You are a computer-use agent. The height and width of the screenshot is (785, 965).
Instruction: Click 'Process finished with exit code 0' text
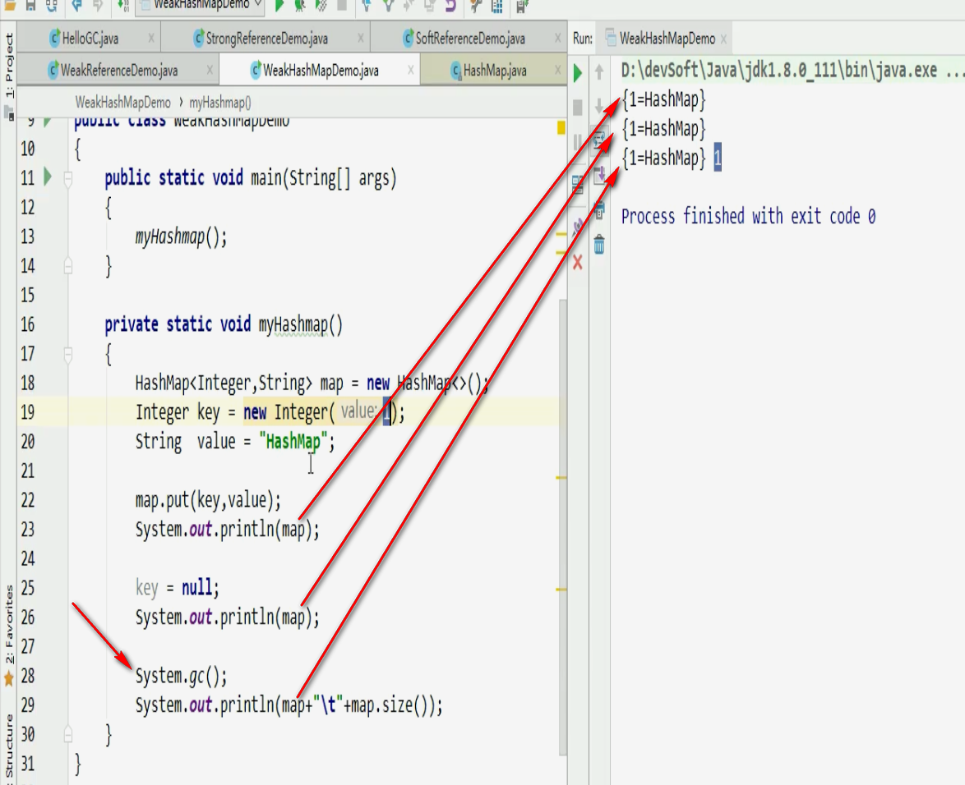748,217
